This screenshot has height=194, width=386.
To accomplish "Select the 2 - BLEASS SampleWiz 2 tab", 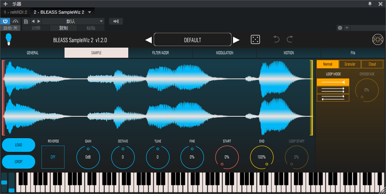I will (x=59, y=12).
